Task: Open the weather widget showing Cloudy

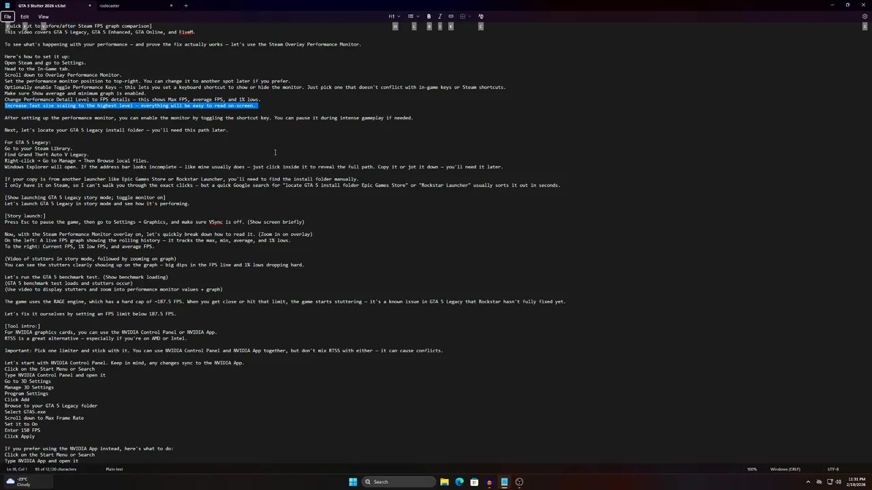Action: click(x=17, y=482)
